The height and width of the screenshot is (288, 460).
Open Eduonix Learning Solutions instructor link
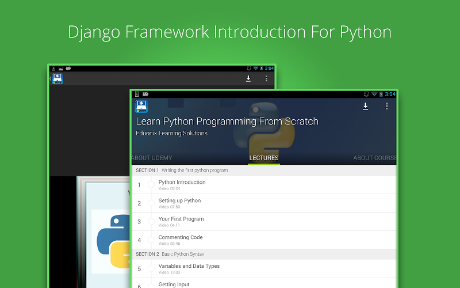[x=171, y=134]
